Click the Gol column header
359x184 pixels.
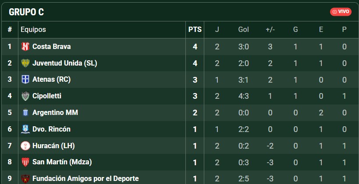click(243, 30)
